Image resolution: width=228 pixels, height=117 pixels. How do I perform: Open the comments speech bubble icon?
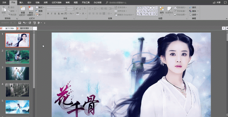(225, 2)
